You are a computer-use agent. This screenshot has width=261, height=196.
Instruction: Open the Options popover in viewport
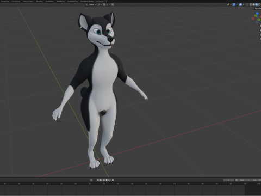(257, 8)
